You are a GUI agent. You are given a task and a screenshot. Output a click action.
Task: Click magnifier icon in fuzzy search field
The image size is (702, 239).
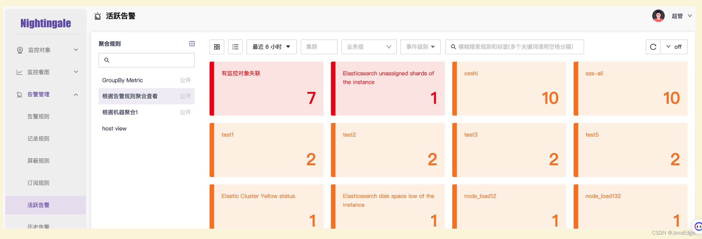(453, 47)
